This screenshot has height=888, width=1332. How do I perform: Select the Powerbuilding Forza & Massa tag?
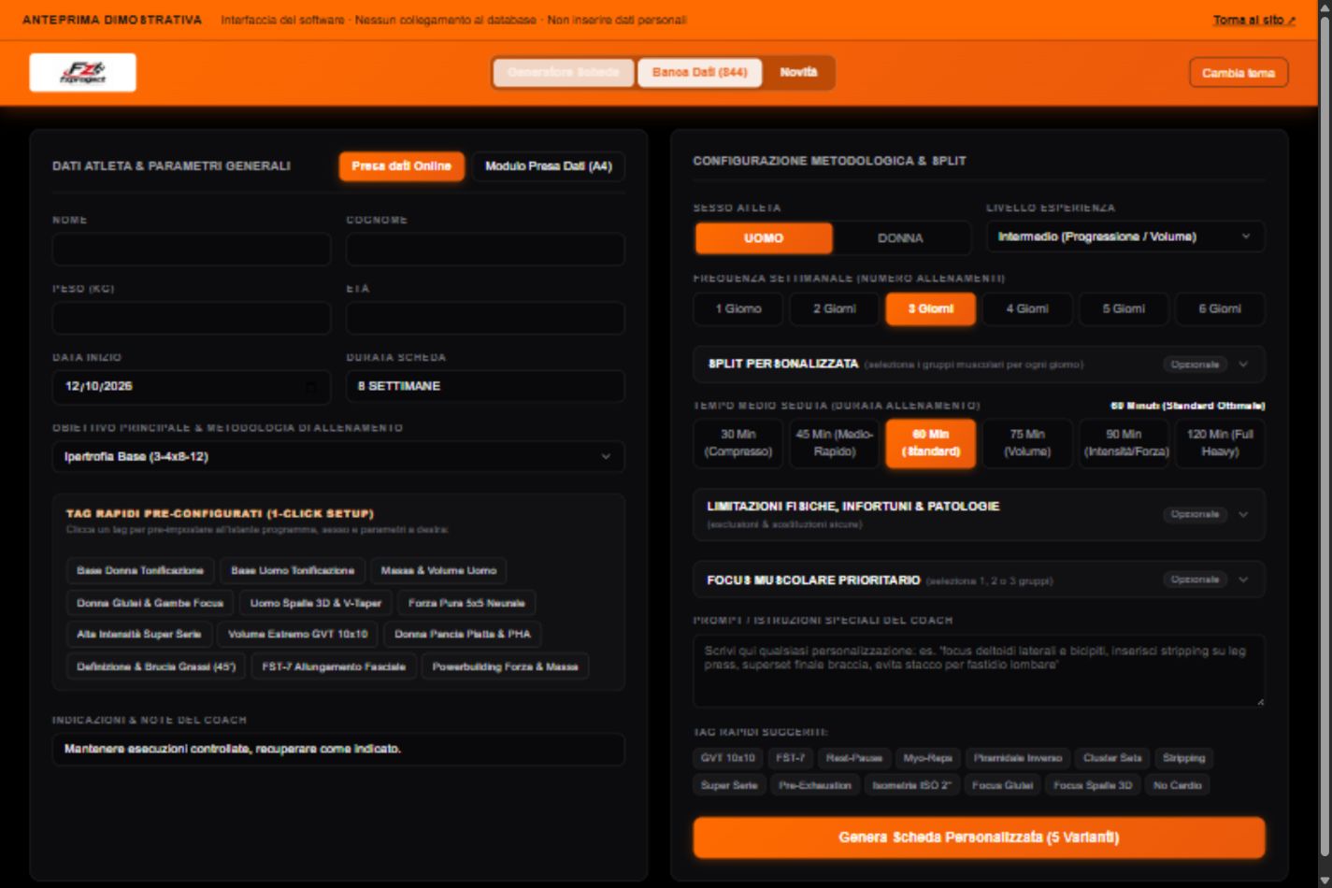pyautogui.click(x=505, y=667)
